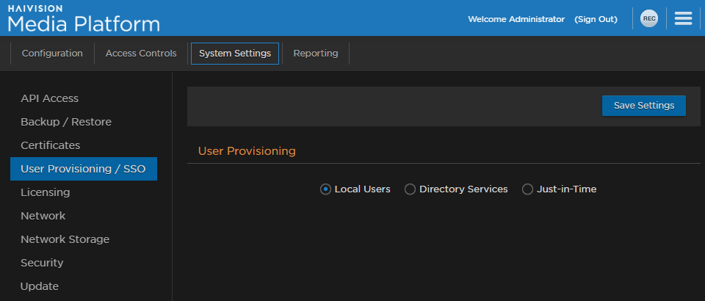Open the Certificates settings page

[50, 145]
